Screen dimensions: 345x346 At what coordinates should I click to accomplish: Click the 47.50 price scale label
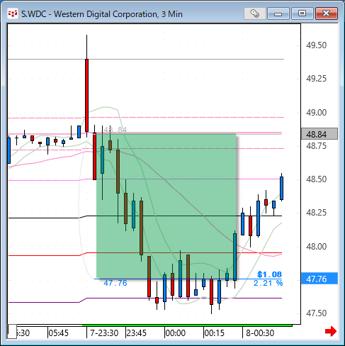(316, 313)
